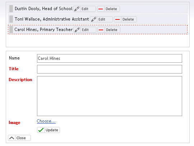Select gray handle beside Toni Wallace
194x146 pixels.
11,19
